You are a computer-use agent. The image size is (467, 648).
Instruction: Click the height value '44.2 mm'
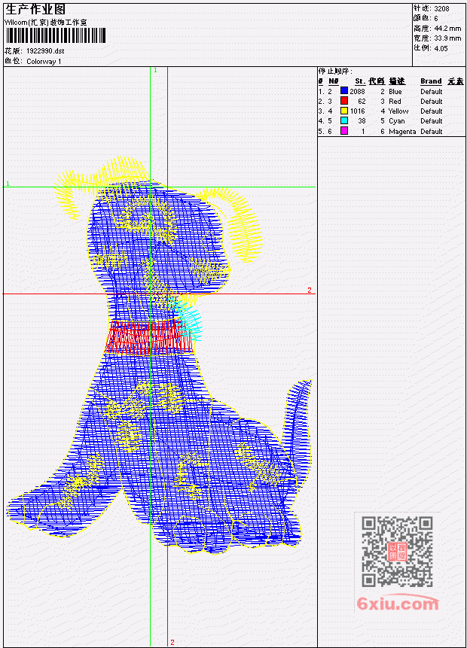click(x=447, y=28)
